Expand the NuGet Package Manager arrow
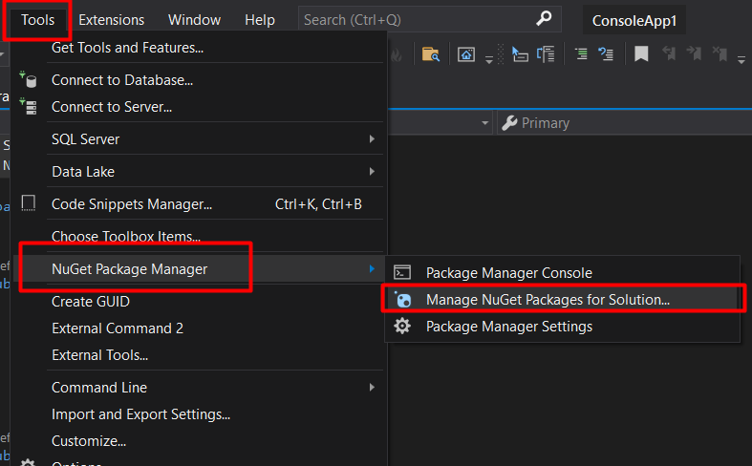Screen dimensions: 752x466 (372, 269)
